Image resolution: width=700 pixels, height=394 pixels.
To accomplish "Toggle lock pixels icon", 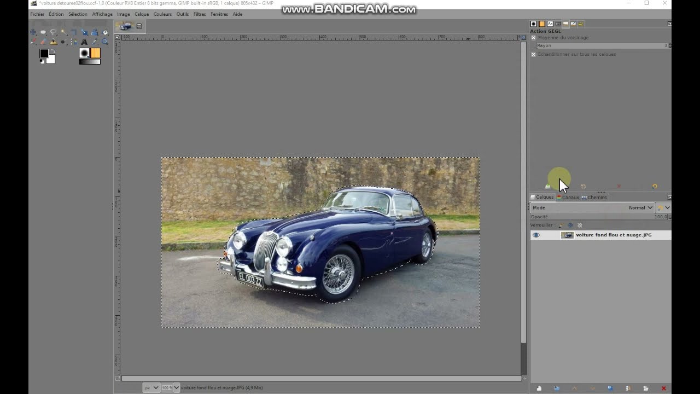I will pyautogui.click(x=561, y=225).
